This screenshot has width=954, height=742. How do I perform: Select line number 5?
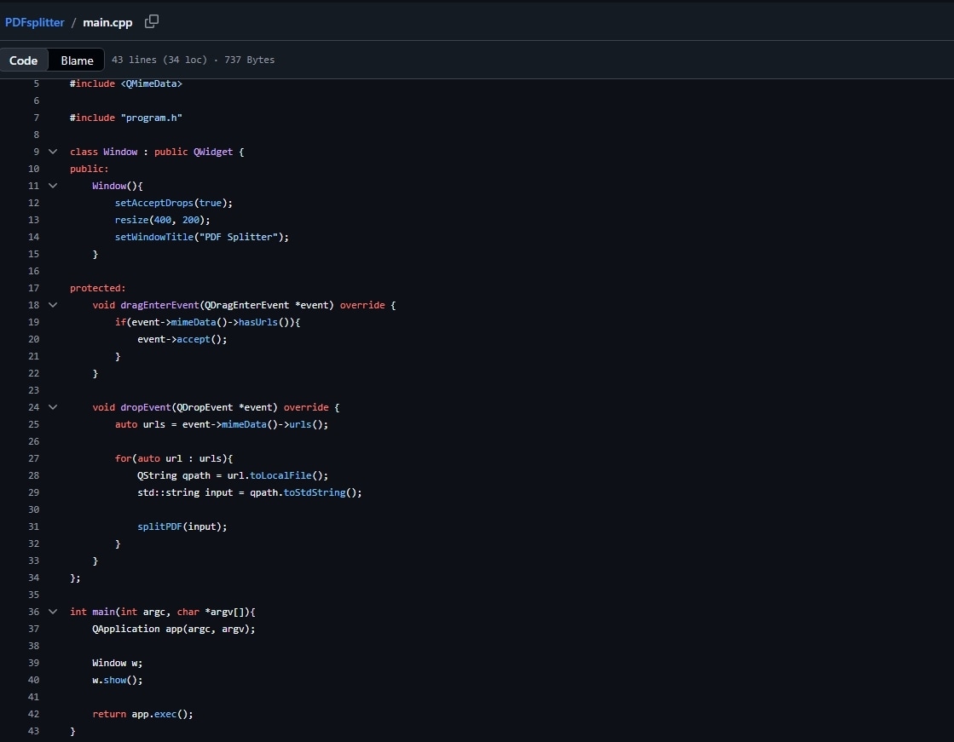tap(36, 83)
